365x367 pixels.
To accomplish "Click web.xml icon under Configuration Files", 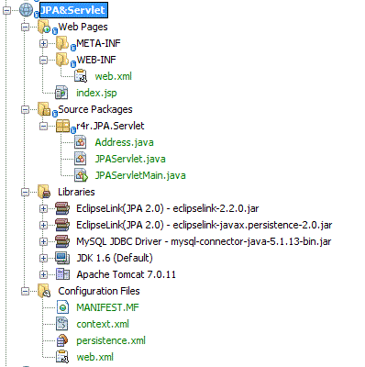I will (62, 357).
